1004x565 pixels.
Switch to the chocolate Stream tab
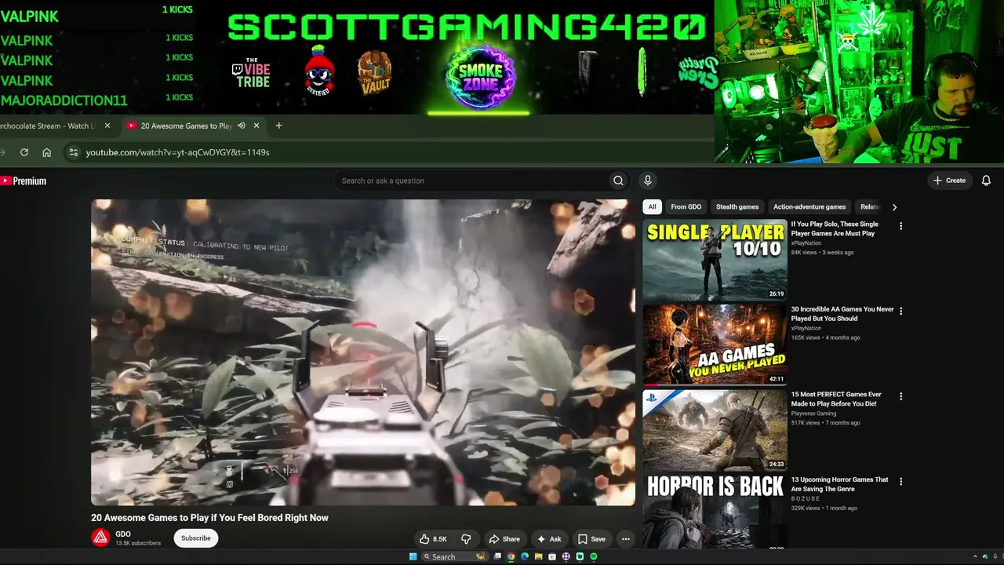click(x=47, y=126)
